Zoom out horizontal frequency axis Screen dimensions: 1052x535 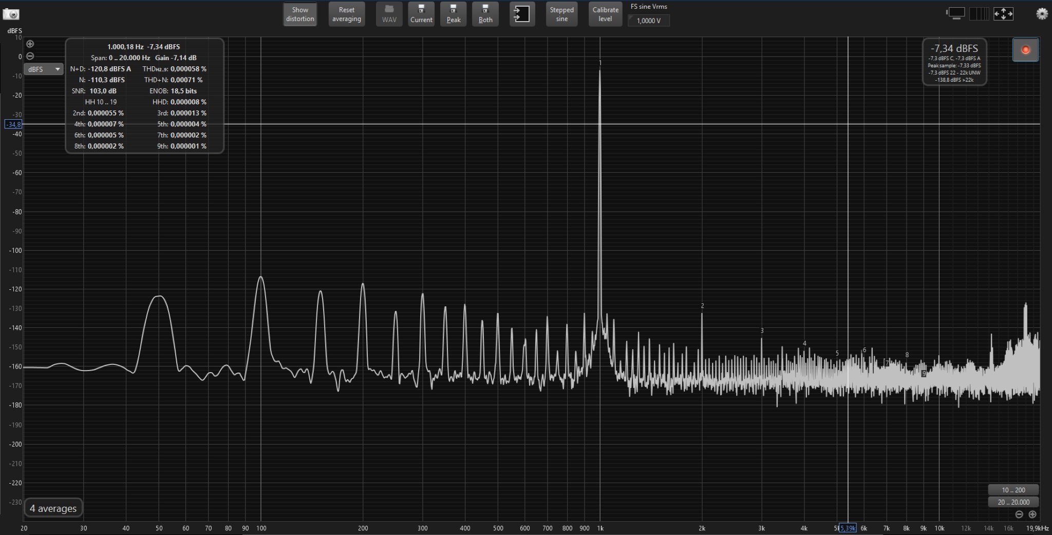pos(1019,514)
